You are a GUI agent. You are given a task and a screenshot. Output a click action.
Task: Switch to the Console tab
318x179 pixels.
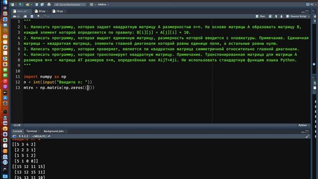click(17, 131)
